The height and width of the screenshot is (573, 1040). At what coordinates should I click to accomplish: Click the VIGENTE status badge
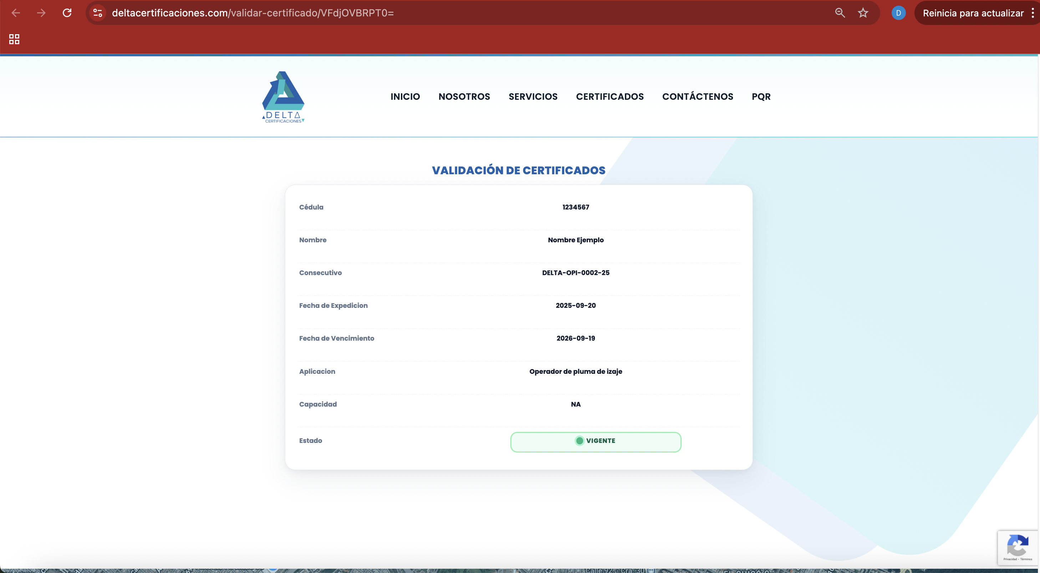[x=595, y=442]
